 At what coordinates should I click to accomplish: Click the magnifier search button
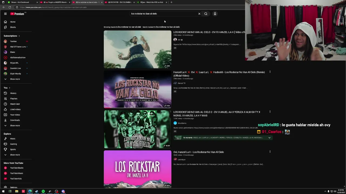click(206, 14)
